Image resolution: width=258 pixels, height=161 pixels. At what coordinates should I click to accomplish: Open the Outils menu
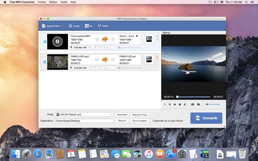[x=64, y=2]
